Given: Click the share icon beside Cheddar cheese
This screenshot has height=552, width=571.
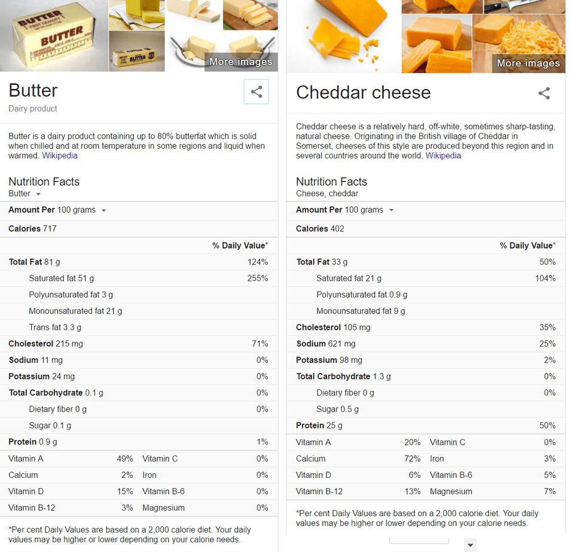Looking at the screenshot, I should point(544,93).
